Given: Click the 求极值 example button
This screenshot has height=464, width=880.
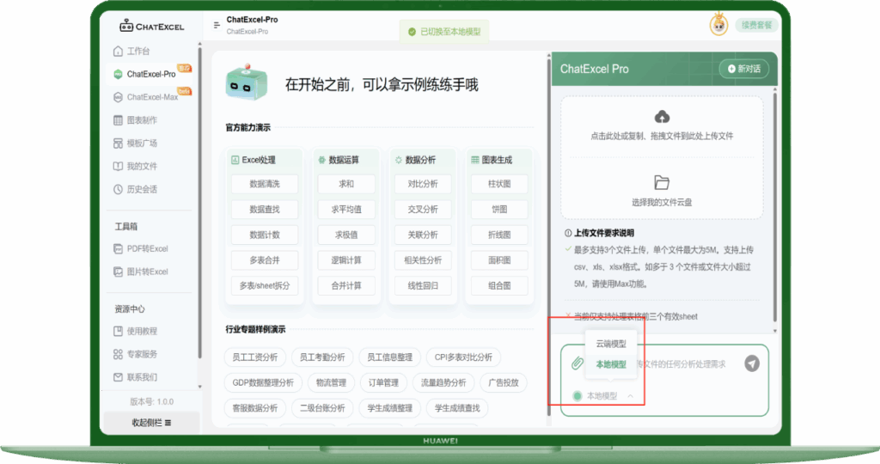Looking at the screenshot, I should tap(346, 235).
